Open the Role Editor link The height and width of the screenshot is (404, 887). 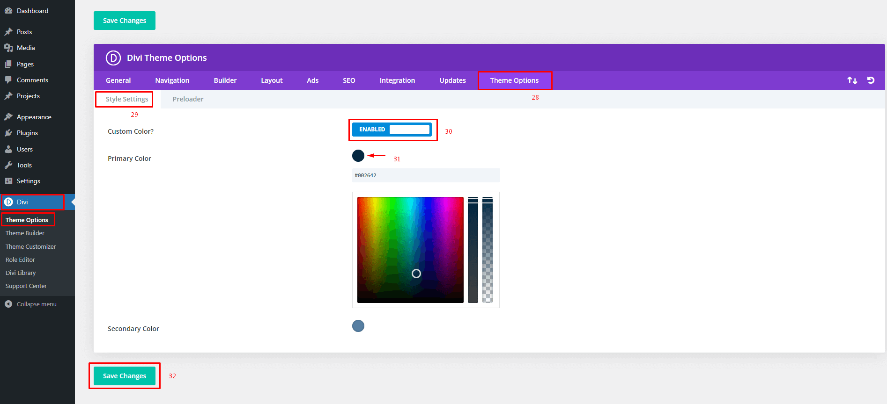click(20, 260)
